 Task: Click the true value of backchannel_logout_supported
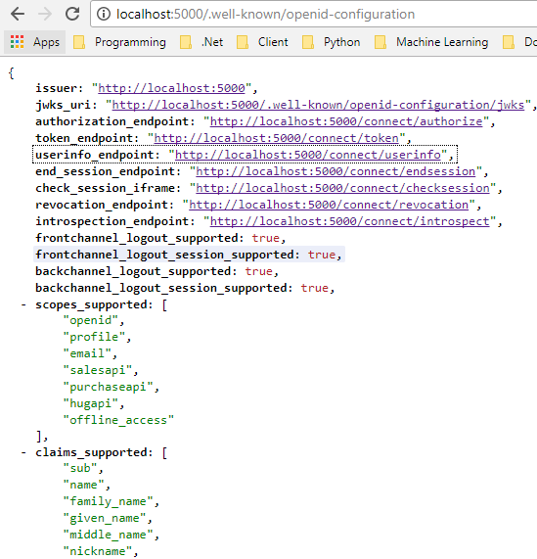click(x=259, y=271)
